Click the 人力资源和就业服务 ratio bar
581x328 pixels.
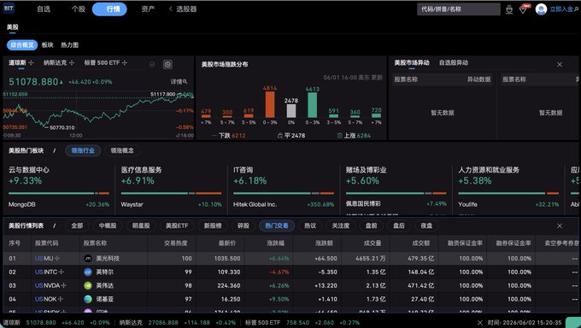coord(508,193)
